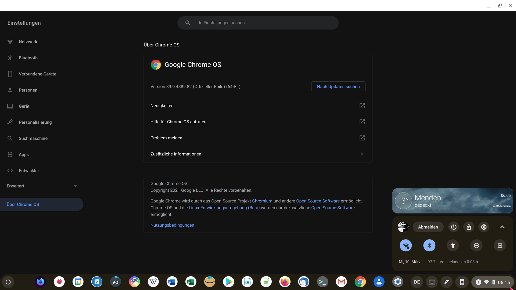Open Google Calendar from the shelf
The height and width of the screenshot is (290, 516).
click(78, 282)
